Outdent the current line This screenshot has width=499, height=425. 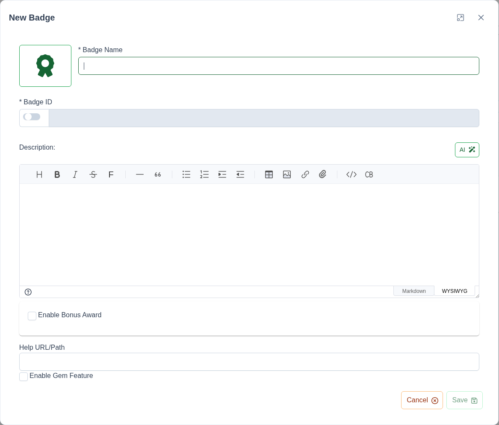click(x=240, y=174)
